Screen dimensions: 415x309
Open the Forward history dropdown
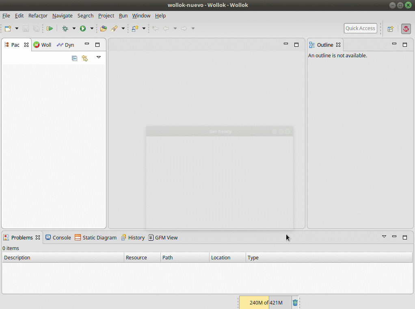pos(193,28)
